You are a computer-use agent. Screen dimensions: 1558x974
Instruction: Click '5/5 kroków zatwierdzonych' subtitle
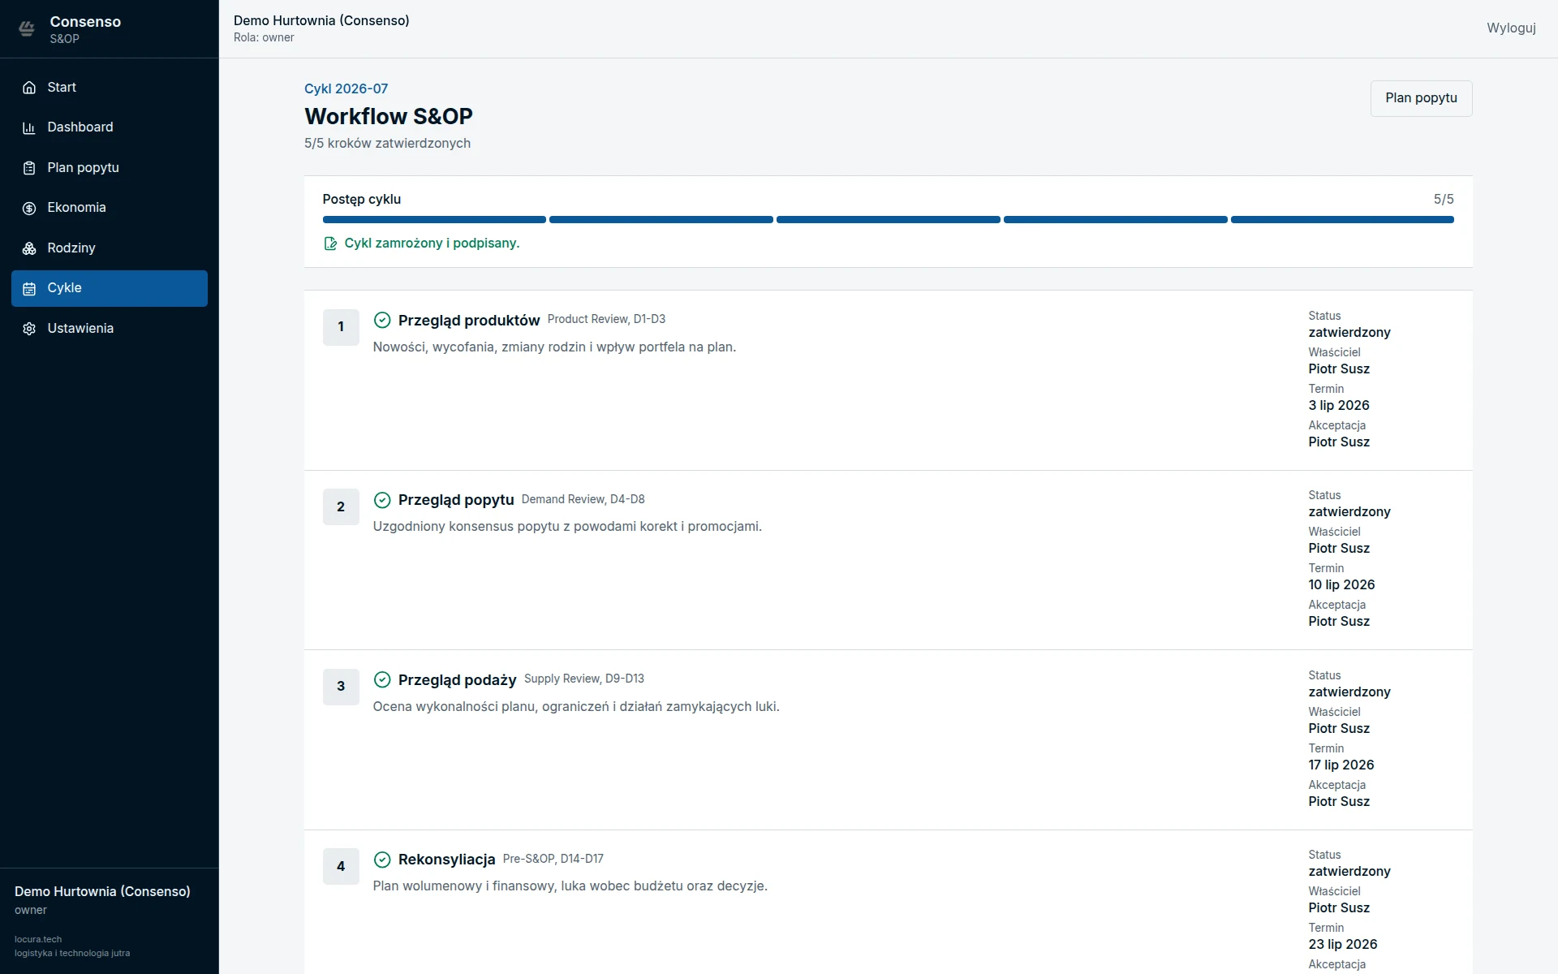pos(387,144)
